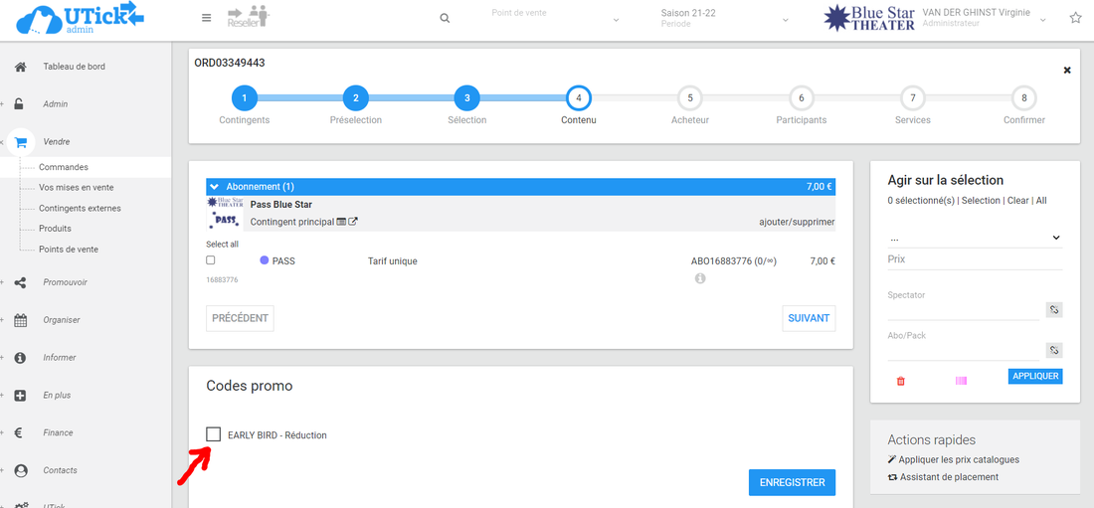Click the pink barcode color icon

961,381
